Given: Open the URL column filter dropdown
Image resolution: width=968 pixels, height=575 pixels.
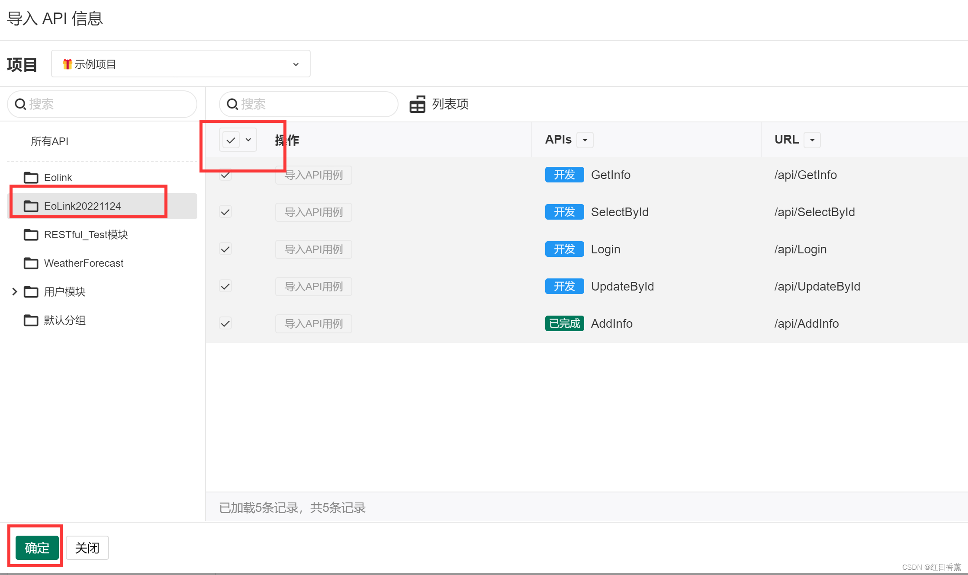Looking at the screenshot, I should [812, 140].
